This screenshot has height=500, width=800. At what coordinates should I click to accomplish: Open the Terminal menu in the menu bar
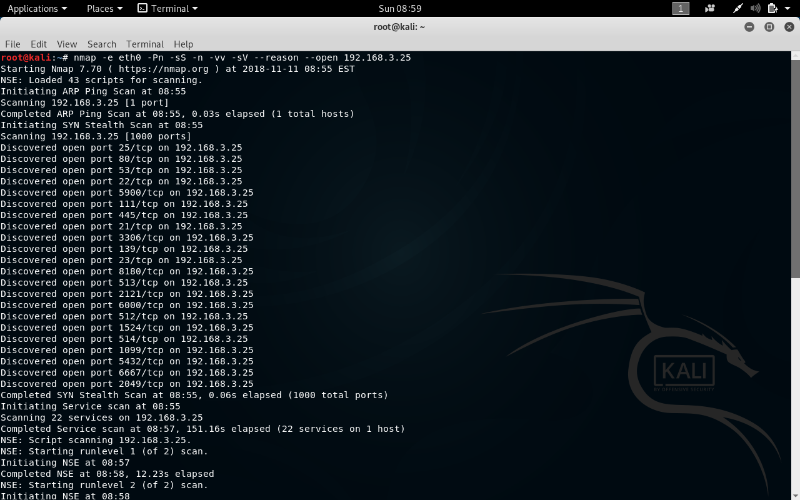coord(145,44)
